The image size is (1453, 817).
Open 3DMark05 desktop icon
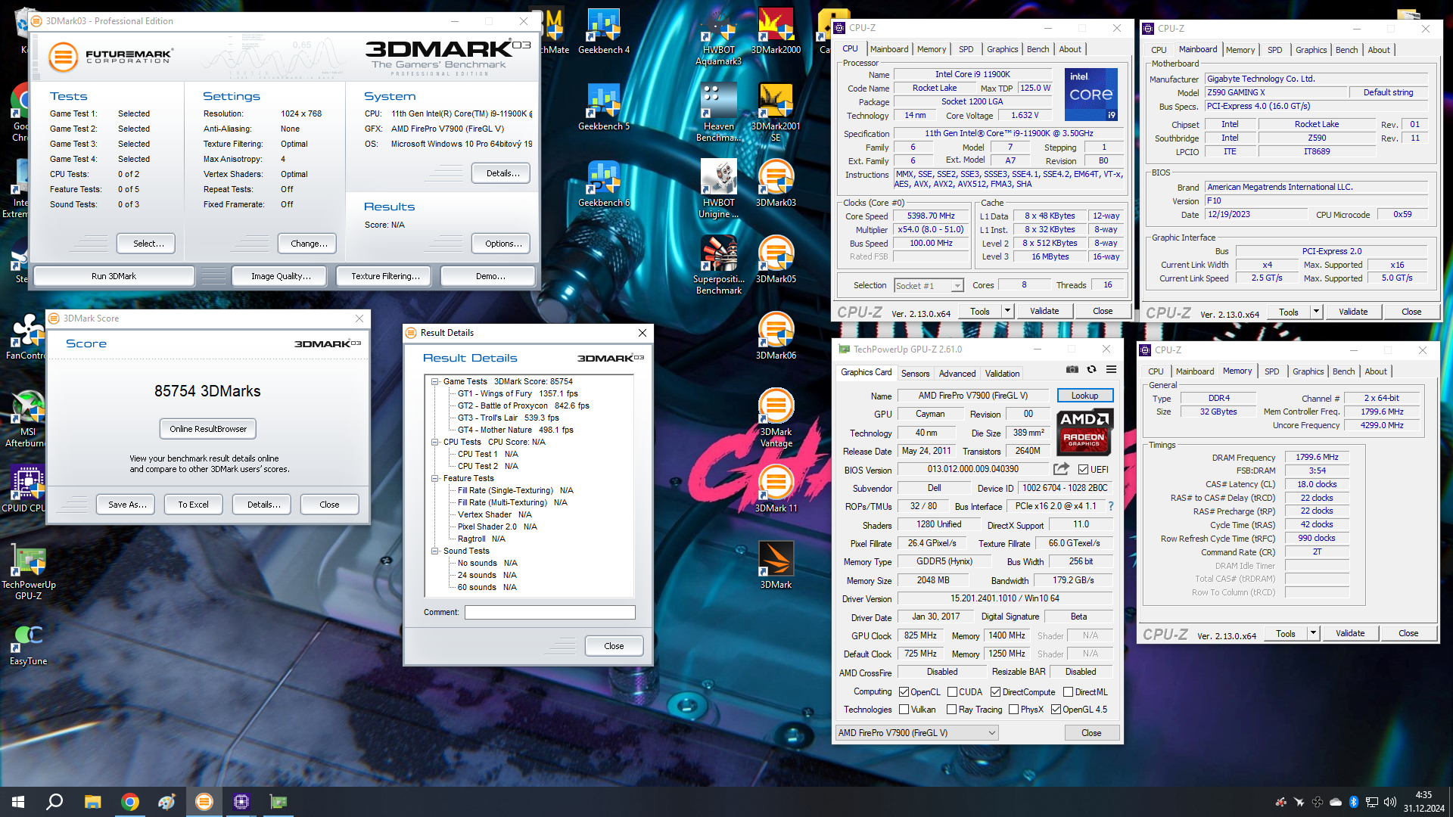(776, 261)
